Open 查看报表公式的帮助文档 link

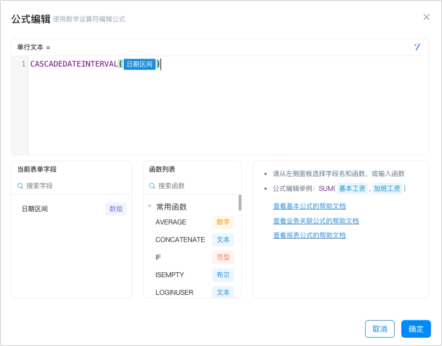[309, 235]
